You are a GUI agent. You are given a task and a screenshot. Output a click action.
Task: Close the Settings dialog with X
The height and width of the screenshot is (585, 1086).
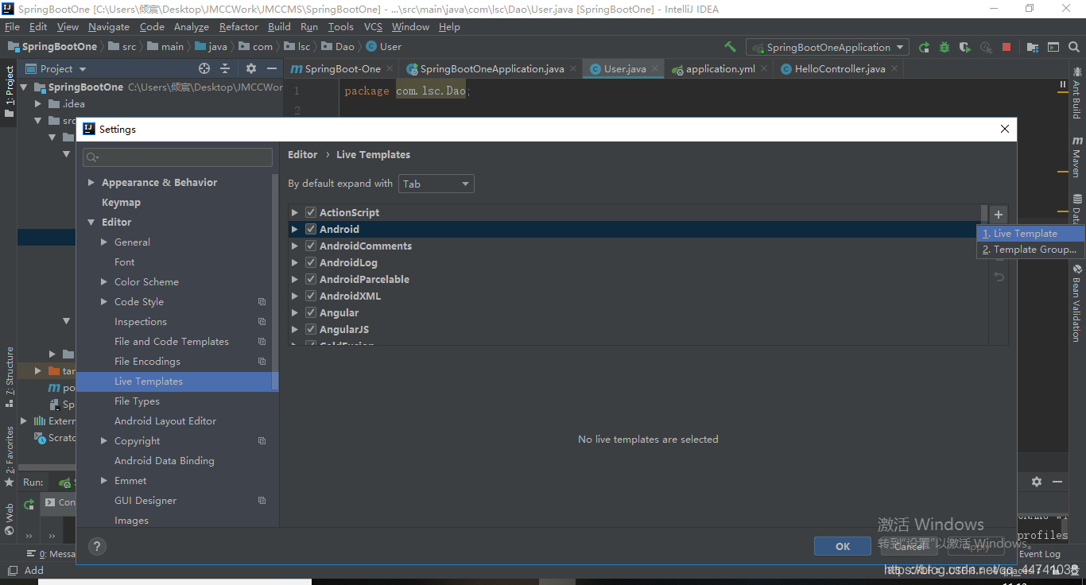point(1005,129)
